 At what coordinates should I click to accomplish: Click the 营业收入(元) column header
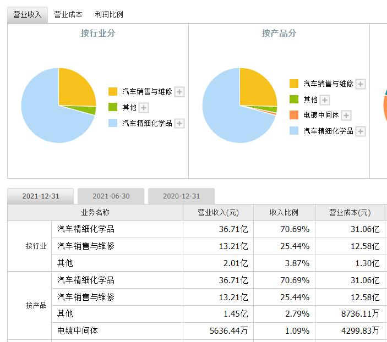[x=218, y=213]
